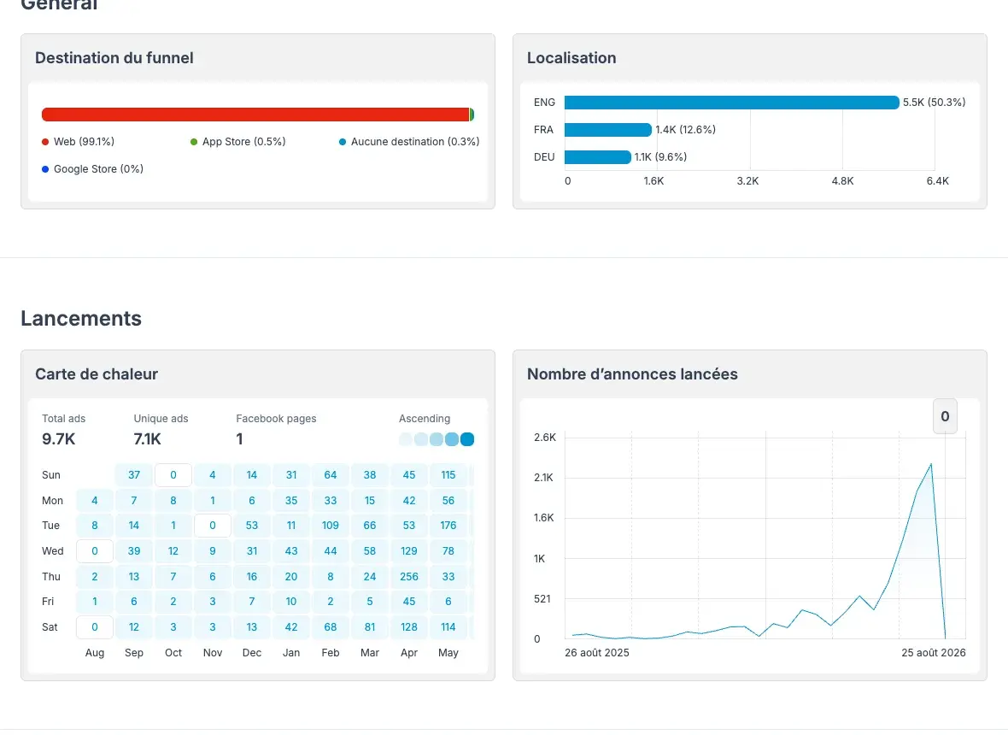Image resolution: width=1008 pixels, height=735 pixels.
Task: Click the Apr month label under heatmap
Action: 409,653
